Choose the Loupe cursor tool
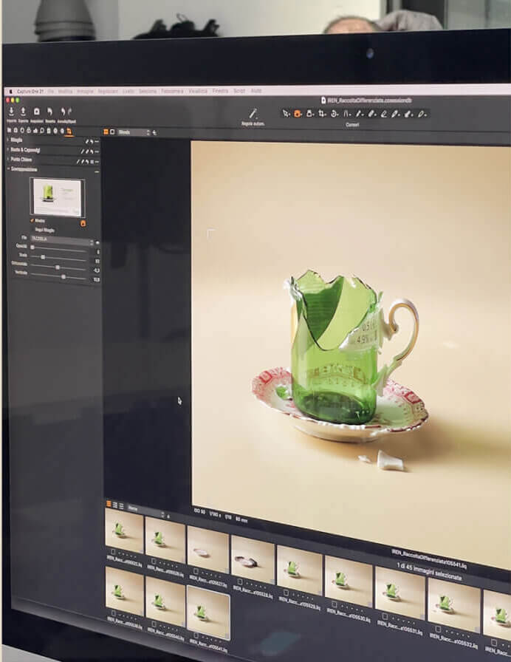This screenshot has width=511, height=662. tap(309, 114)
